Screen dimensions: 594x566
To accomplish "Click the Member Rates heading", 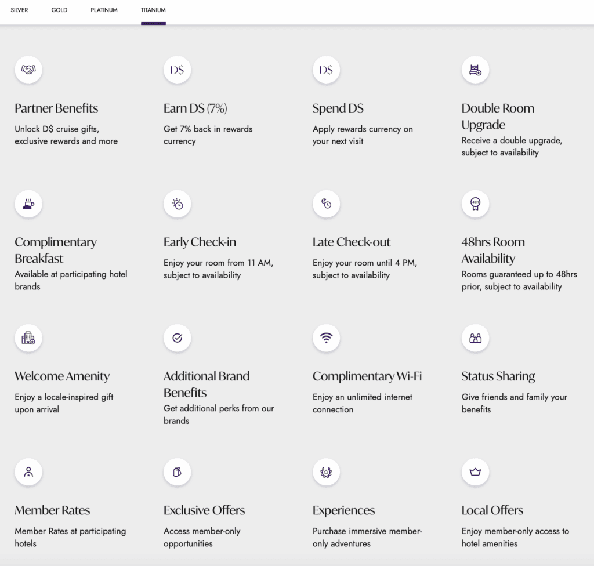I will tap(52, 510).
